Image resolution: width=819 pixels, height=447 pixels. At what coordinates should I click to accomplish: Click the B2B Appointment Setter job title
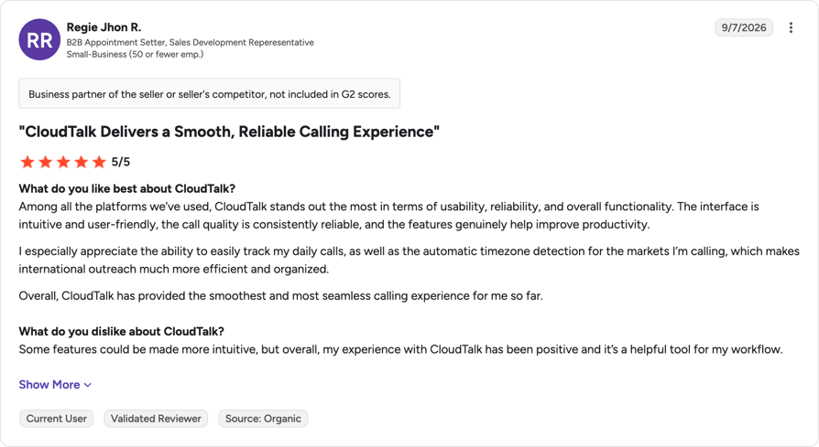pyautogui.click(x=191, y=42)
